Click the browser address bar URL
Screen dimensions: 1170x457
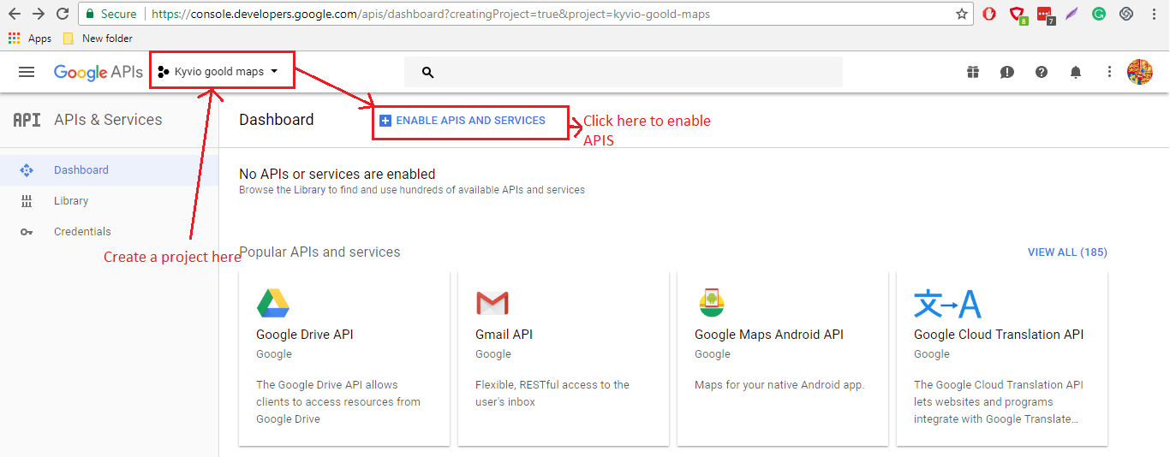tap(431, 14)
